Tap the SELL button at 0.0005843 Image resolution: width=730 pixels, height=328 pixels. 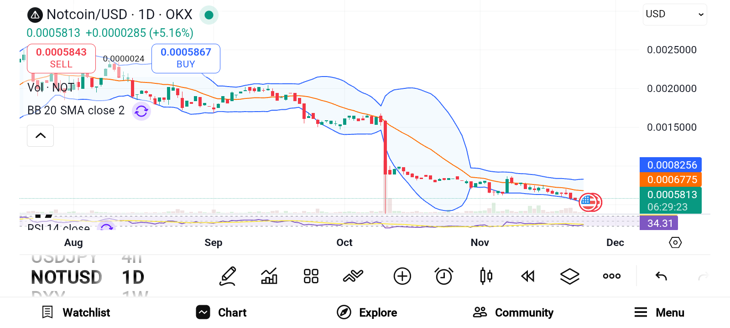pos(62,58)
